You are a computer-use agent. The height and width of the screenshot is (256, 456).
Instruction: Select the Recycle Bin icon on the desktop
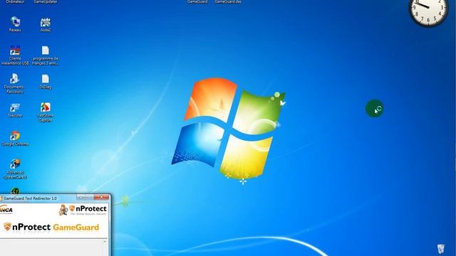click(441, 249)
